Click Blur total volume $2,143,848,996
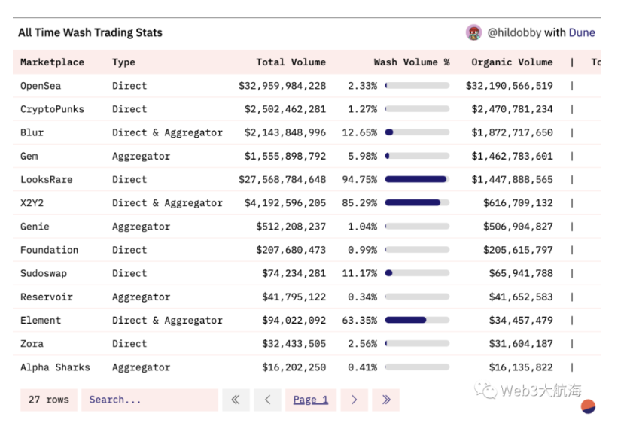 [x=285, y=132]
